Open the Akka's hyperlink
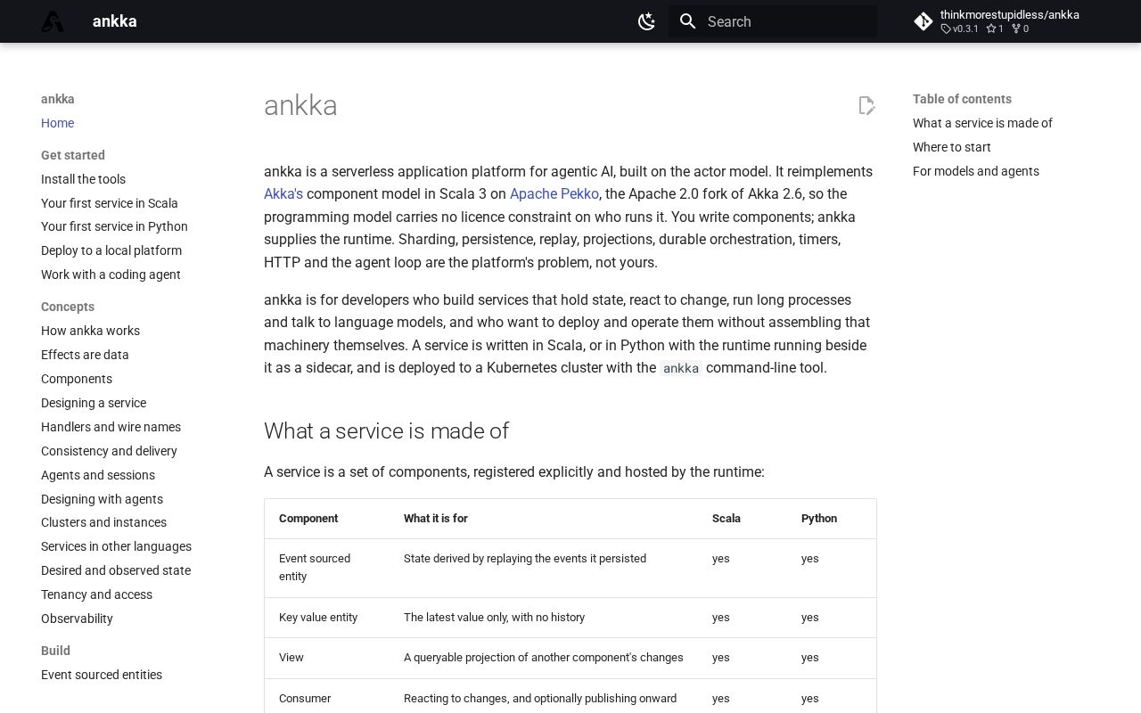 pos(283,193)
